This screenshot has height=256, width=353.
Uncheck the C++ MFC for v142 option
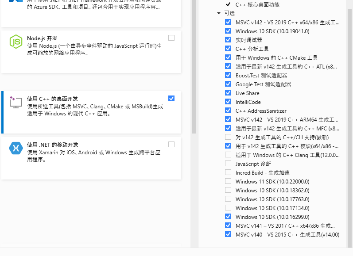(x=228, y=128)
